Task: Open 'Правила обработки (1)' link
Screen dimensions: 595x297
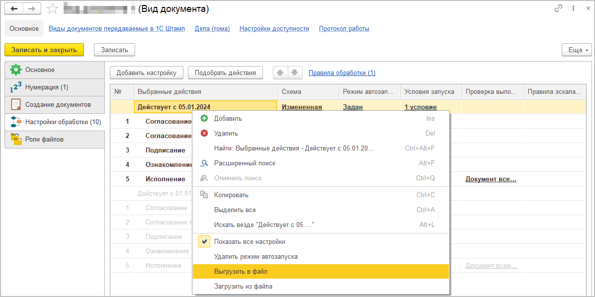Action: (x=342, y=73)
